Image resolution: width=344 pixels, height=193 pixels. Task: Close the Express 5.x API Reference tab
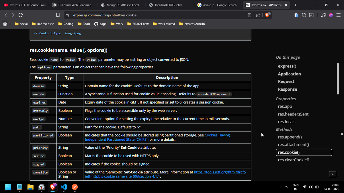point(286,5)
